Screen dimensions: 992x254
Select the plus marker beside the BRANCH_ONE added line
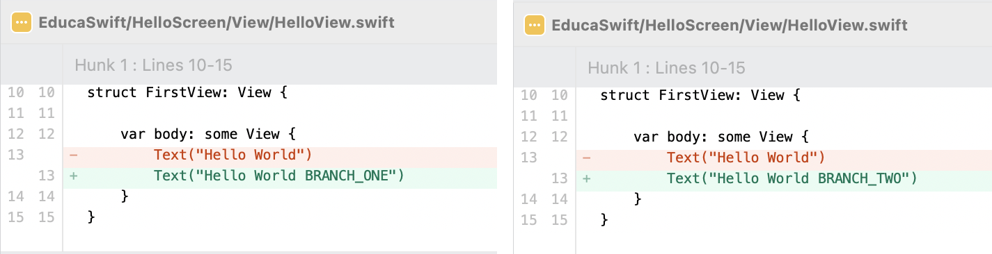point(73,176)
